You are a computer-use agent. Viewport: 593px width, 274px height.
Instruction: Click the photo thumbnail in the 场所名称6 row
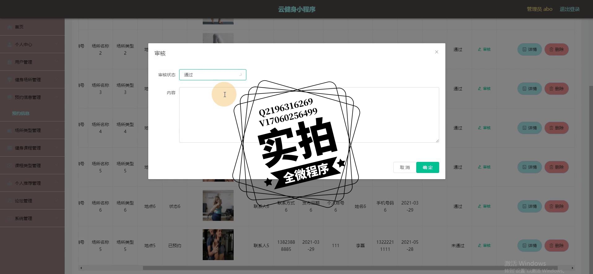(218, 205)
